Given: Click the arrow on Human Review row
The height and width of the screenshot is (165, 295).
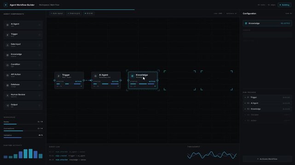Looking at the screenshot, I should click(x=40, y=95).
